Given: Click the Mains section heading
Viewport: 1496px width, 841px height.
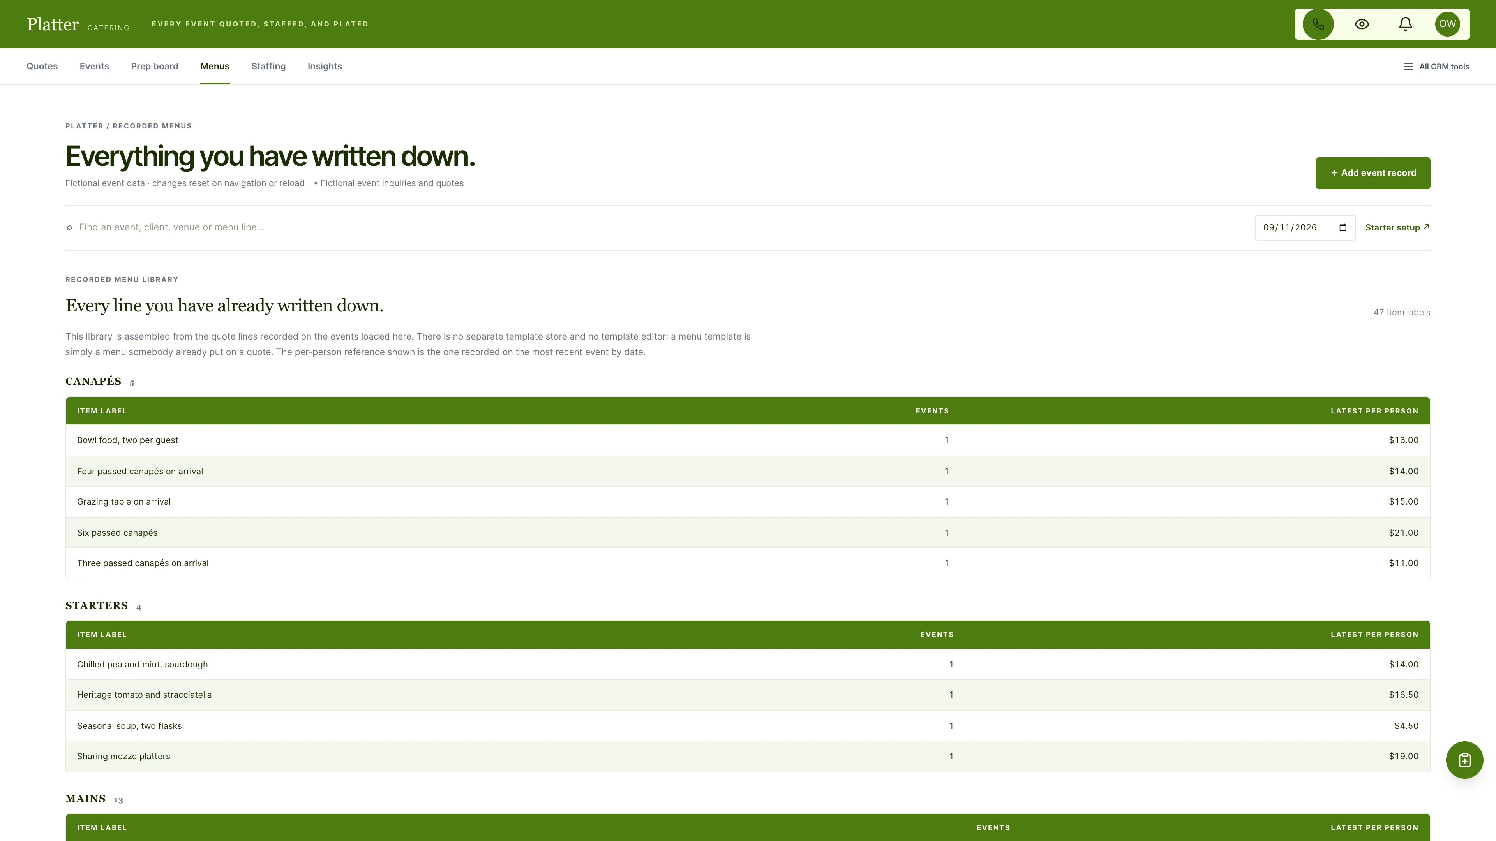Looking at the screenshot, I should [x=85, y=799].
